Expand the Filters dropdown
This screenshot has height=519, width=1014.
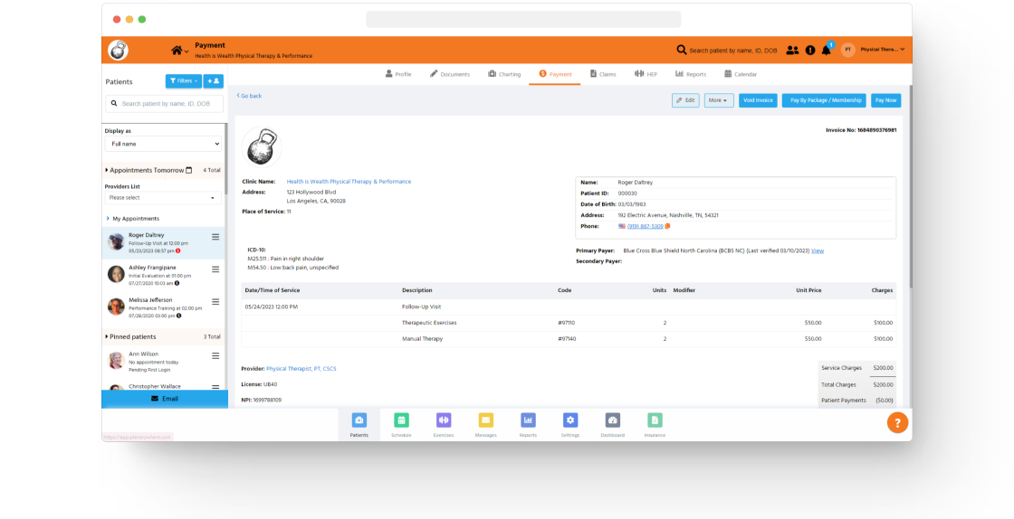click(x=184, y=80)
